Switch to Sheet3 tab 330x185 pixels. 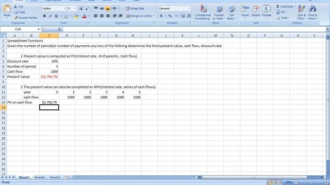(x=55, y=177)
